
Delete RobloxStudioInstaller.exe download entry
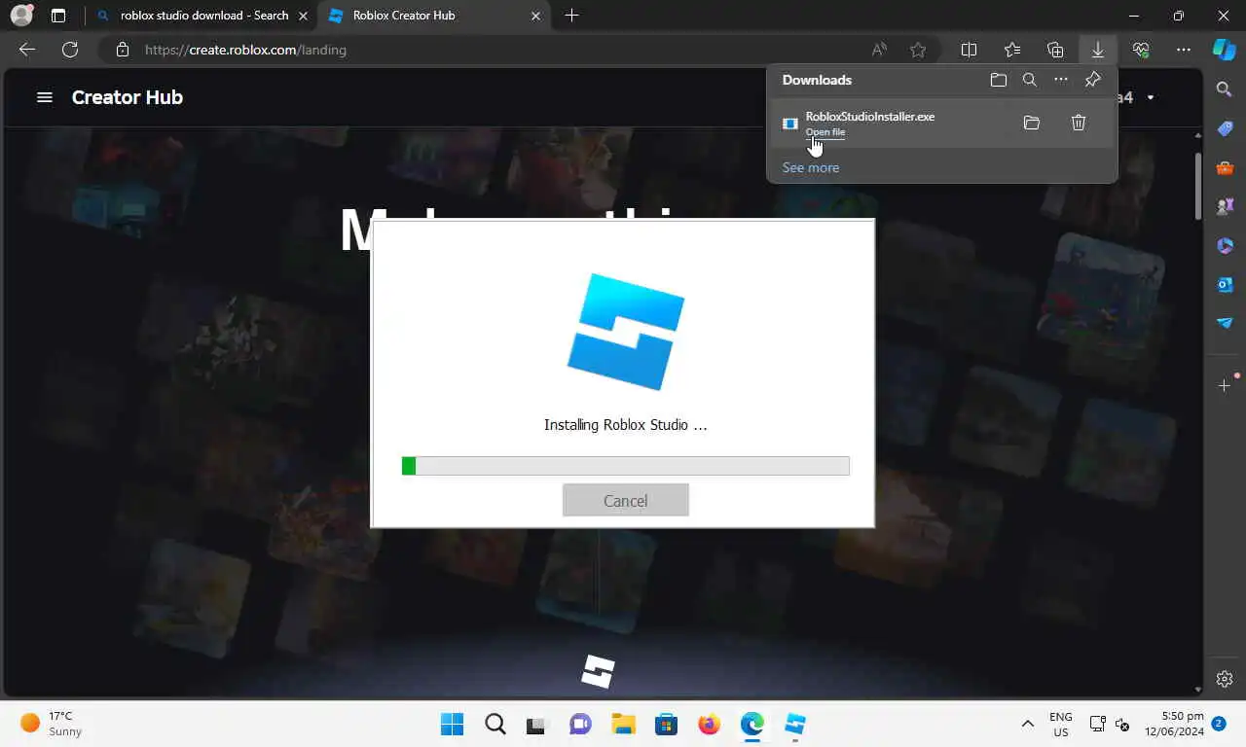pos(1079,123)
